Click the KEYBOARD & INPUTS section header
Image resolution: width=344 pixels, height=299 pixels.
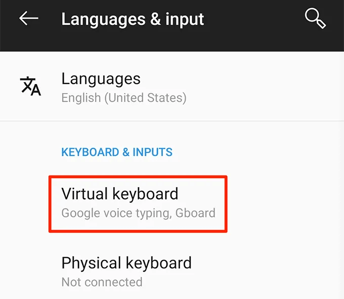tap(117, 152)
